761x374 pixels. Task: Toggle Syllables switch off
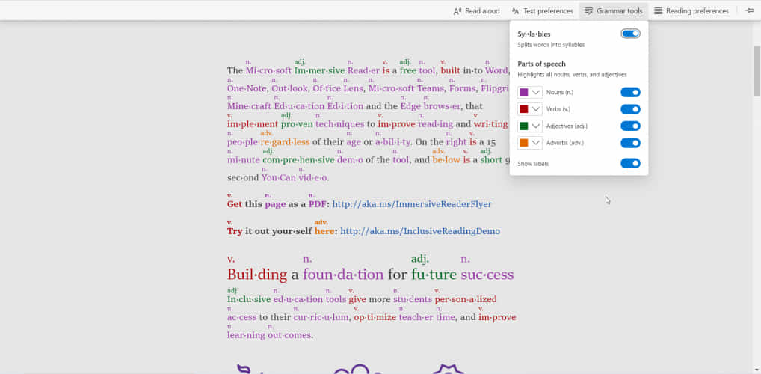630,34
